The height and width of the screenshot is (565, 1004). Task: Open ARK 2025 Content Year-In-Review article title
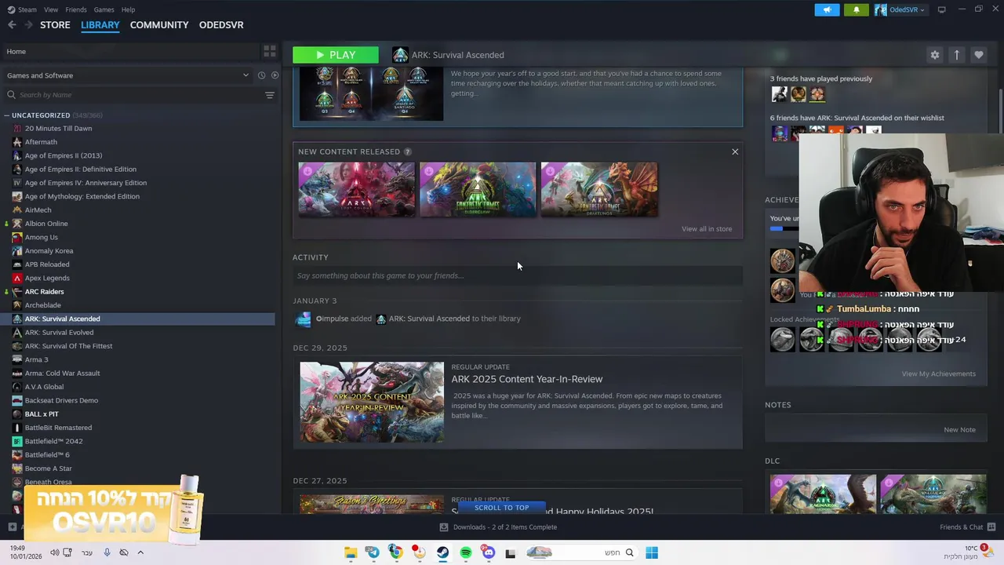(x=527, y=379)
